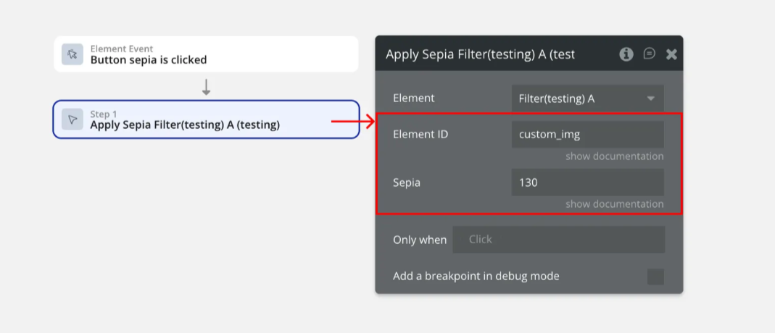The height and width of the screenshot is (333, 775).
Task: Close the Apply Sepia Filter panel
Action: (671, 54)
